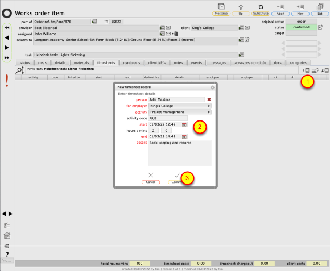The width and height of the screenshot is (330, 271).
Task: Click the black circle logo icon
Action: pyautogui.click(x=7, y=13)
